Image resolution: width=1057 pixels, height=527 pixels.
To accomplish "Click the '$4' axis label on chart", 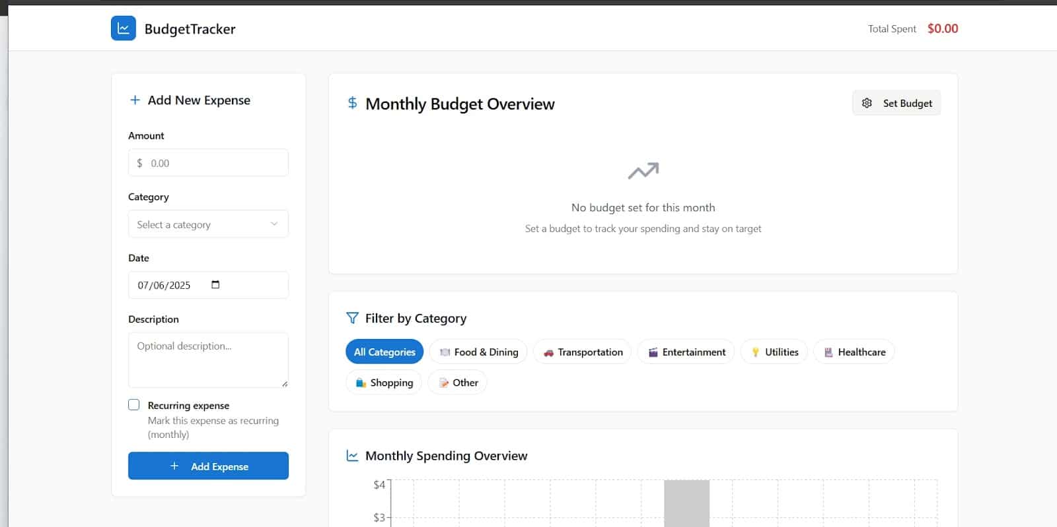I will coord(379,485).
